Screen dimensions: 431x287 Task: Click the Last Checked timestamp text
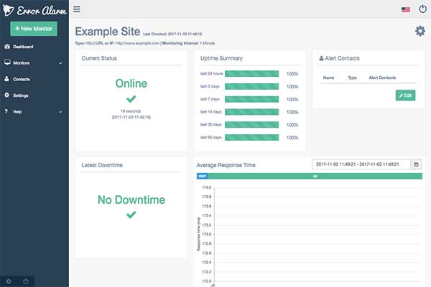tap(172, 34)
